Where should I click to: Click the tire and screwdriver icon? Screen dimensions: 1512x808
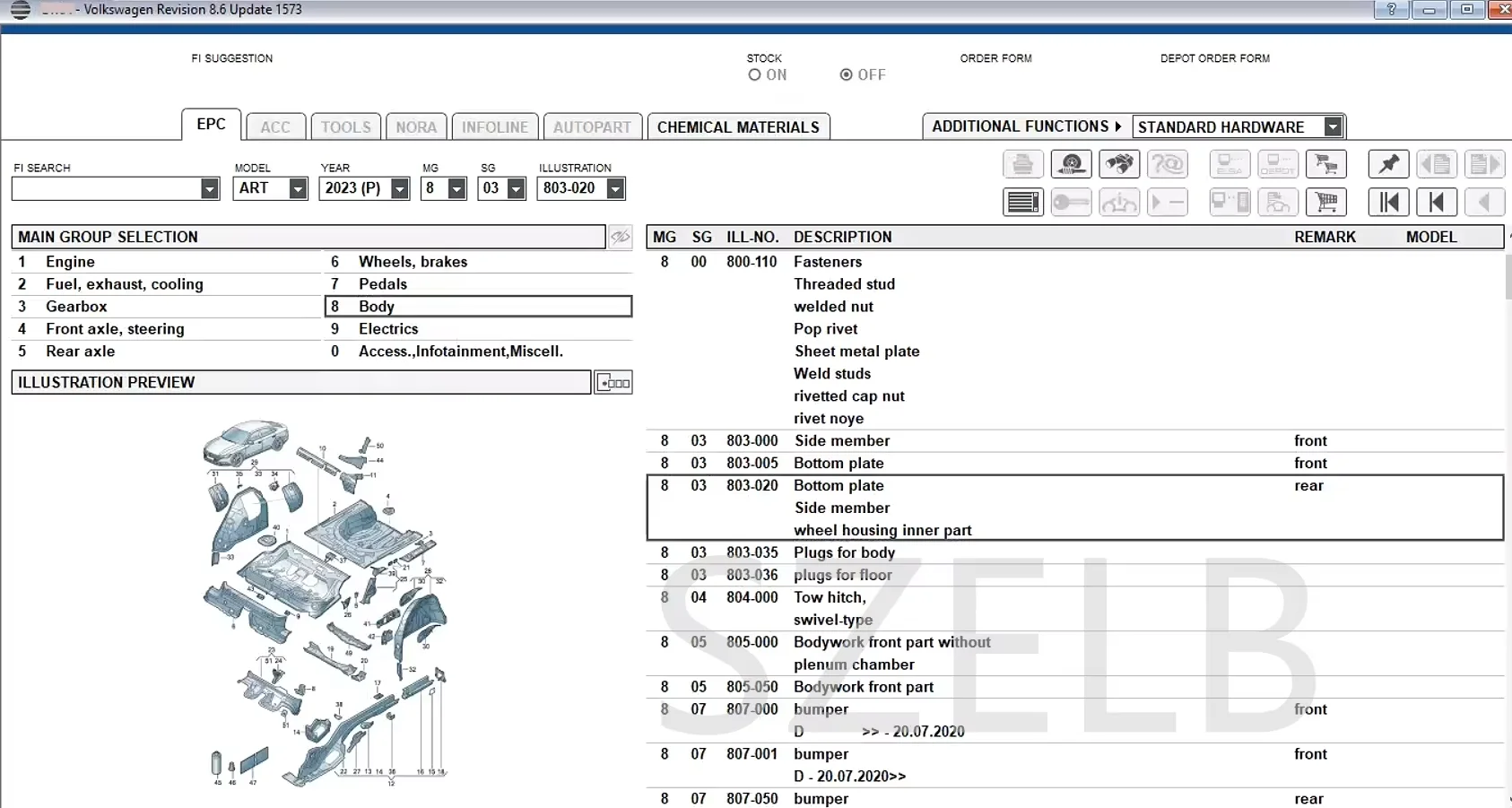[x=1071, y=164]
